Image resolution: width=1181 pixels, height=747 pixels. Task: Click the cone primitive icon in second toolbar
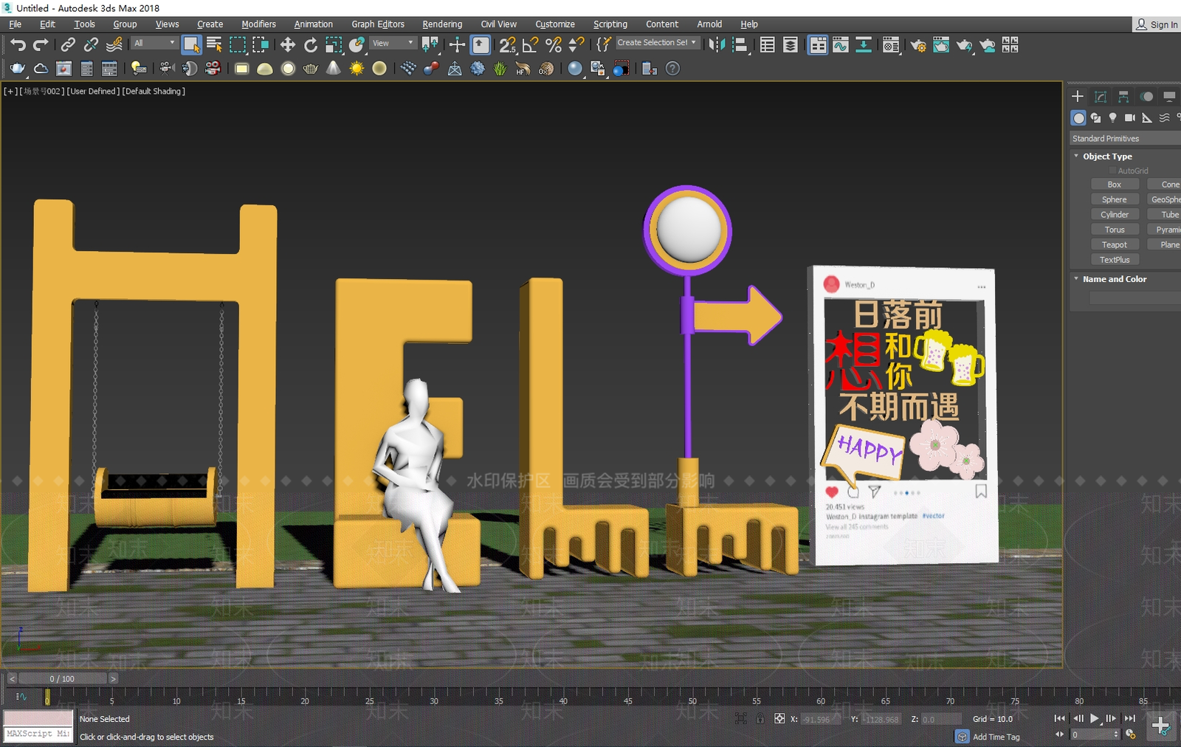tap(334, 69)
